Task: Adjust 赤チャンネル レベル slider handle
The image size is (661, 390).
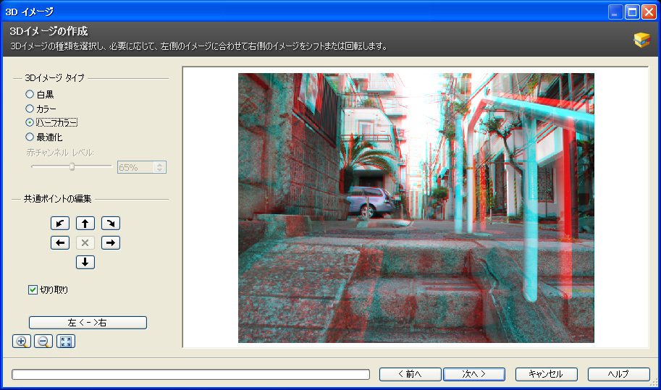Action: pos(72,167)
